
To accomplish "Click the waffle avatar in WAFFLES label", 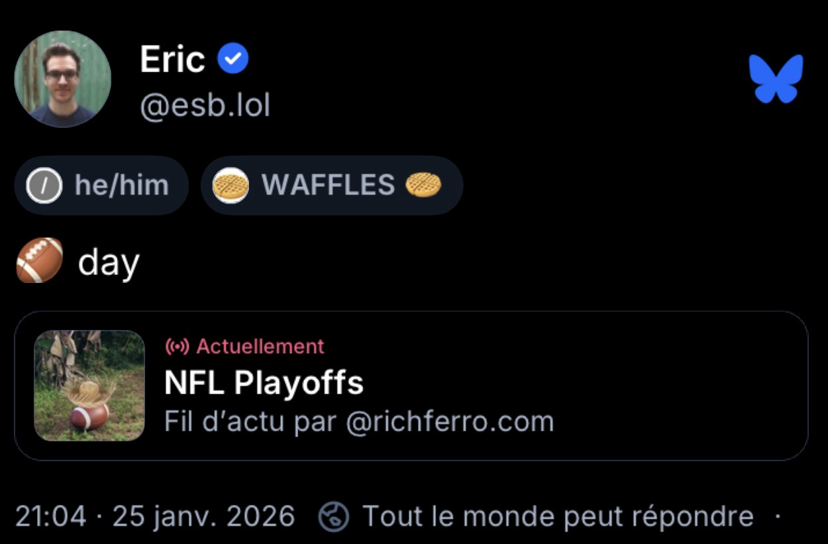I will tap(231, 186).
